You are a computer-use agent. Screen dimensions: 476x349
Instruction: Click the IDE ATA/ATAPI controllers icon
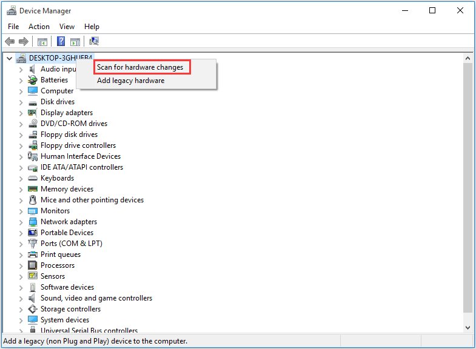(x=33, y=168)
